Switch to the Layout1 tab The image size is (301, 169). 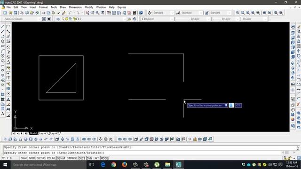pyautogui.click(x=43, y=133)
